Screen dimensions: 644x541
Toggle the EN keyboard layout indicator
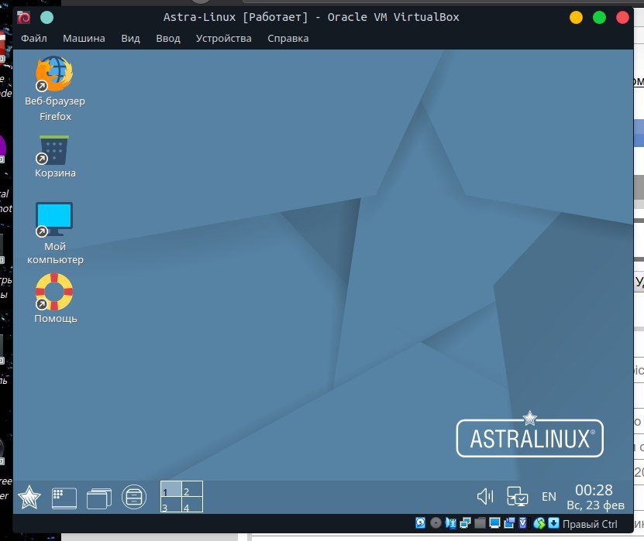pyautogui.click(x=549, y=497)
